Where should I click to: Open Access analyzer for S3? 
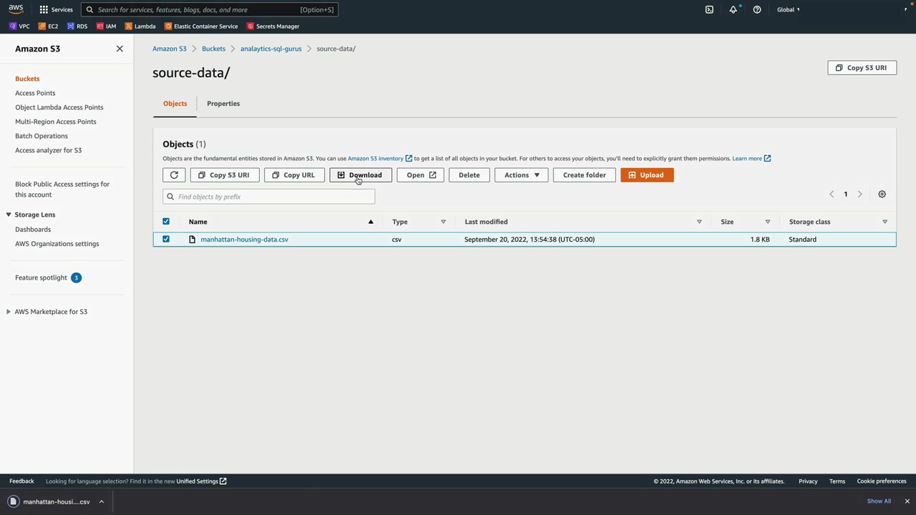point(49,150)
